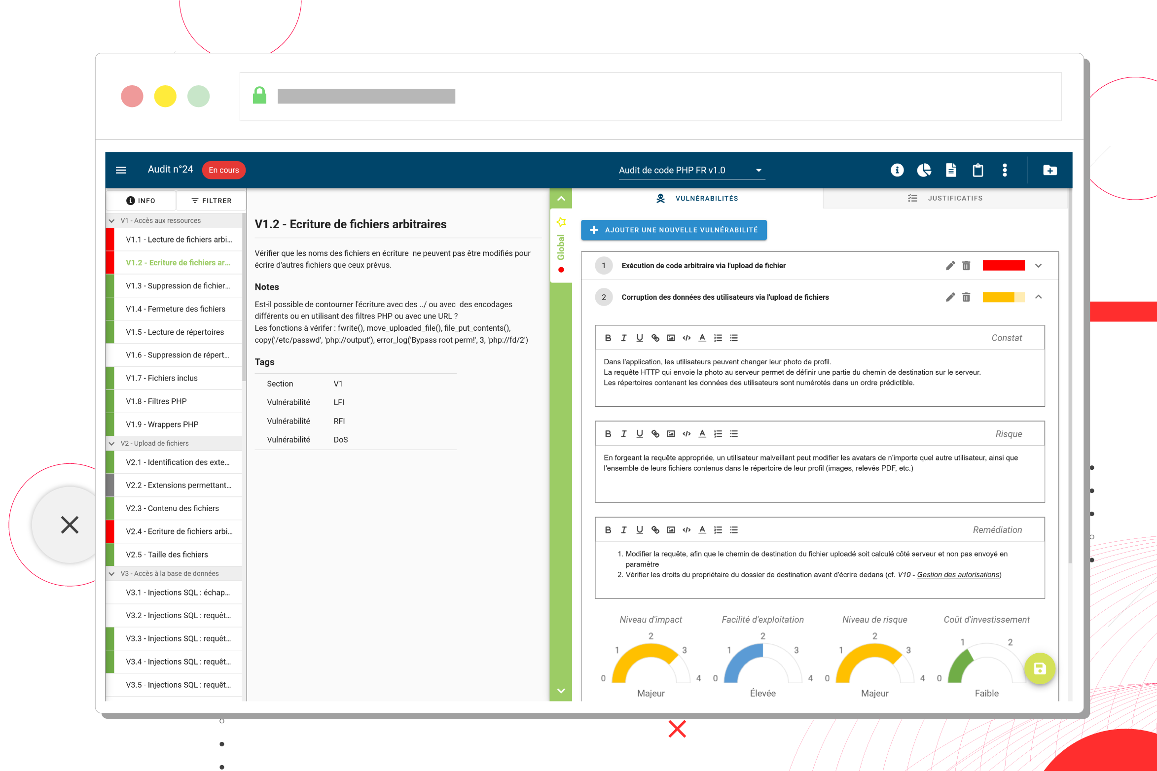Image resolution: width=1157 pixels, height=771 pixels.
Task: Click inside the Constat text area
Action: (x=820, y=377)
